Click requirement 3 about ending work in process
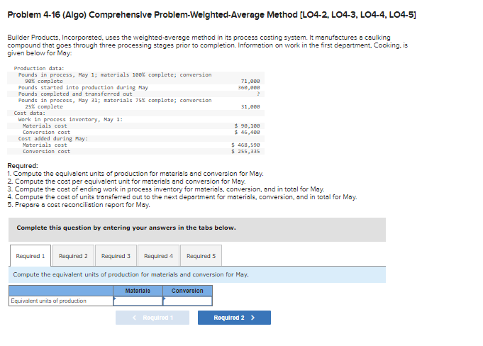 pos(166,189)
